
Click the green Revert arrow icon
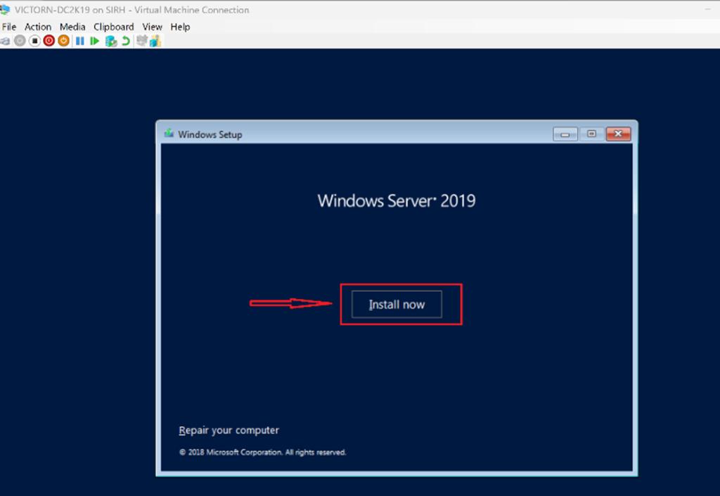point(125,41)
